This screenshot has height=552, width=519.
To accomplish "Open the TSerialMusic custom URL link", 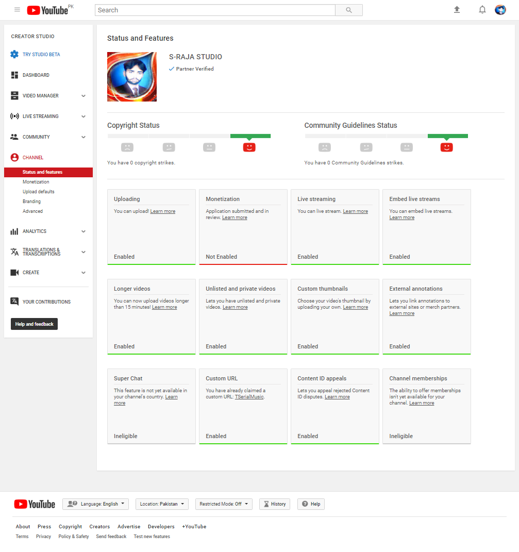I will coord(249,397).
